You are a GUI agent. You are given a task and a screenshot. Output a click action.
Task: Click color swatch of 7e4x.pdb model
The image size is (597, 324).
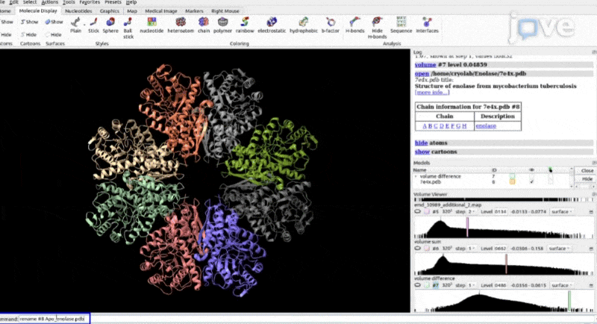(512, 181)
